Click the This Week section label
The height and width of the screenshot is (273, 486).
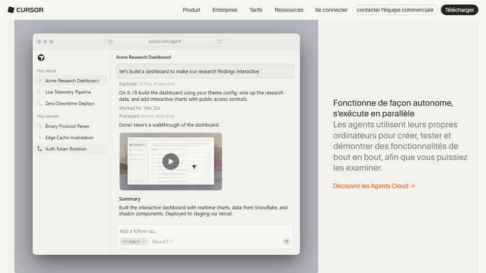(47, 71)
